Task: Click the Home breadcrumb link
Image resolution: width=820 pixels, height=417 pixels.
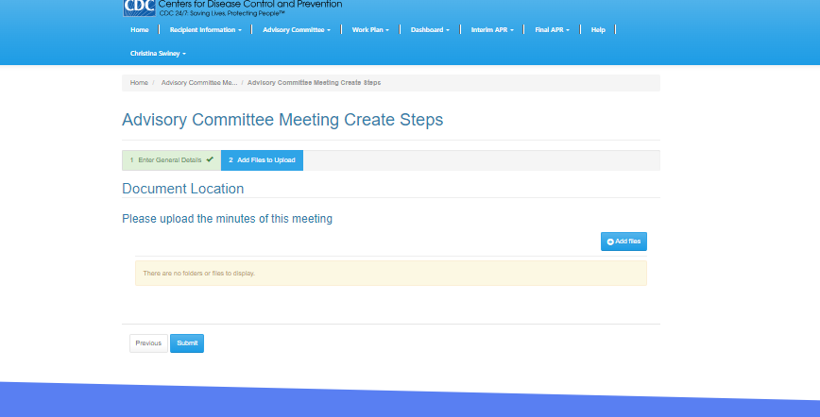Action: pos(139,83)
